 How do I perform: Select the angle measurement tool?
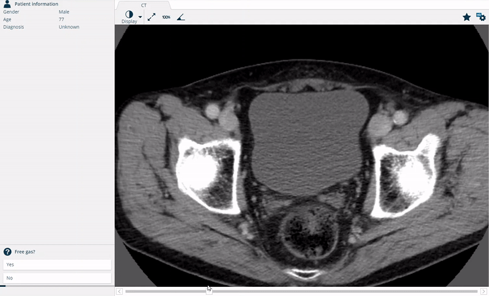tap(181, 17)
